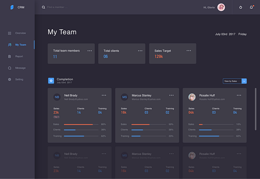Click the first Rosalie Huff card's Training progress bar at 62%
The width and height of the screenshot is (260, 179).
[x=216, y=136]
